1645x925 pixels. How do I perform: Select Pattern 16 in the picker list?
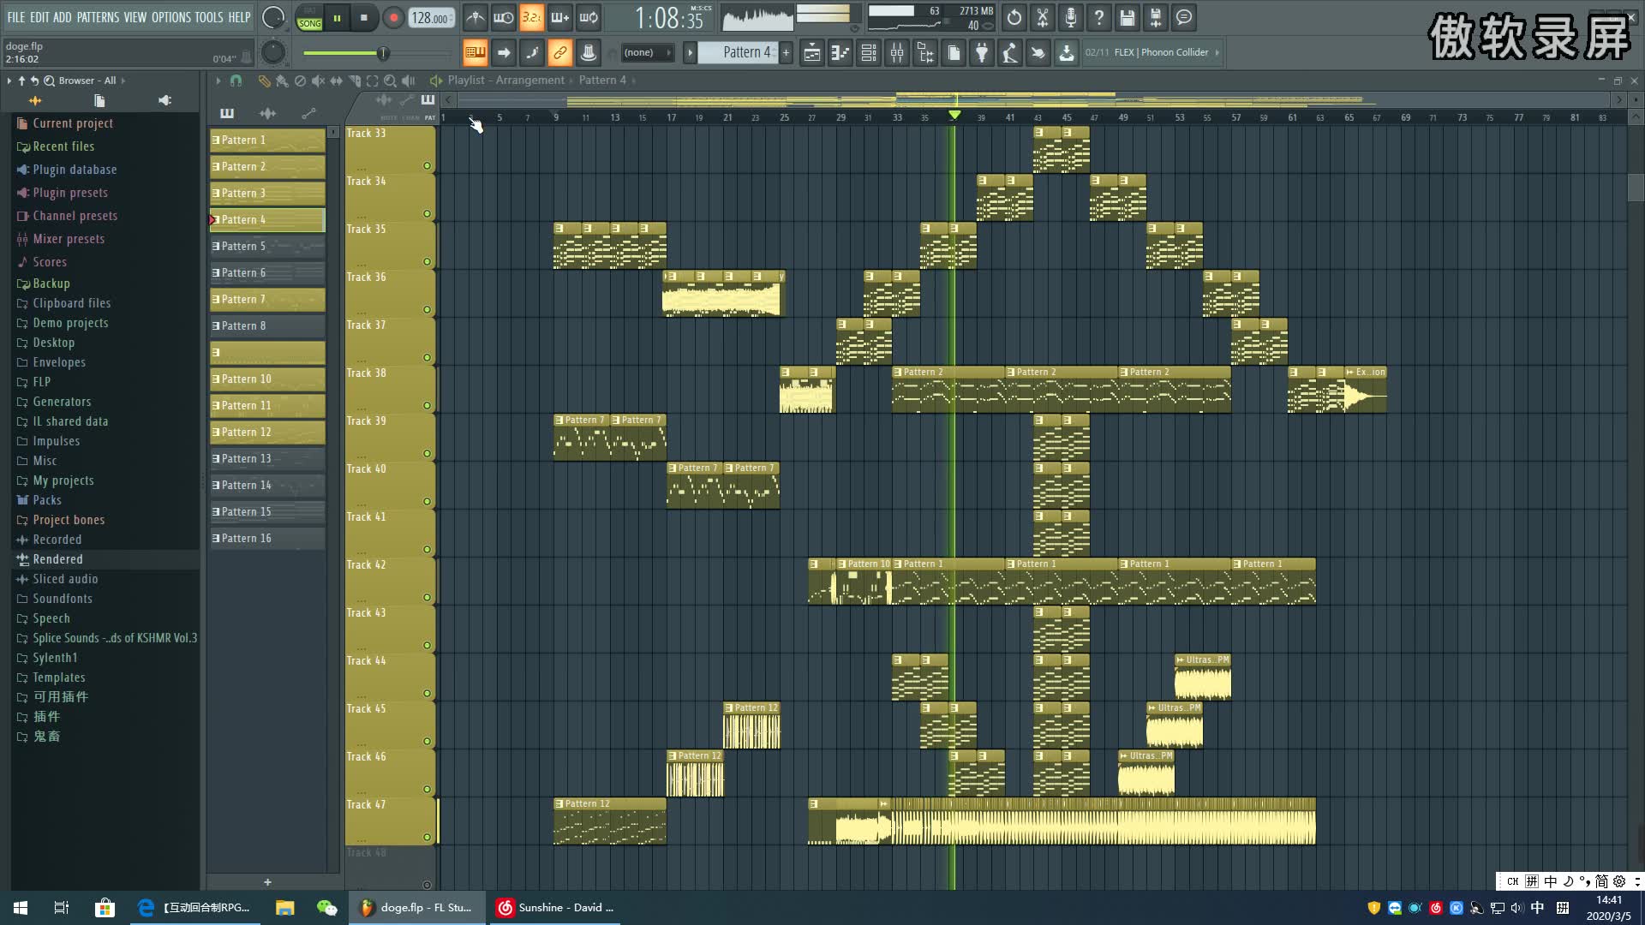click(x=267, y=538)
